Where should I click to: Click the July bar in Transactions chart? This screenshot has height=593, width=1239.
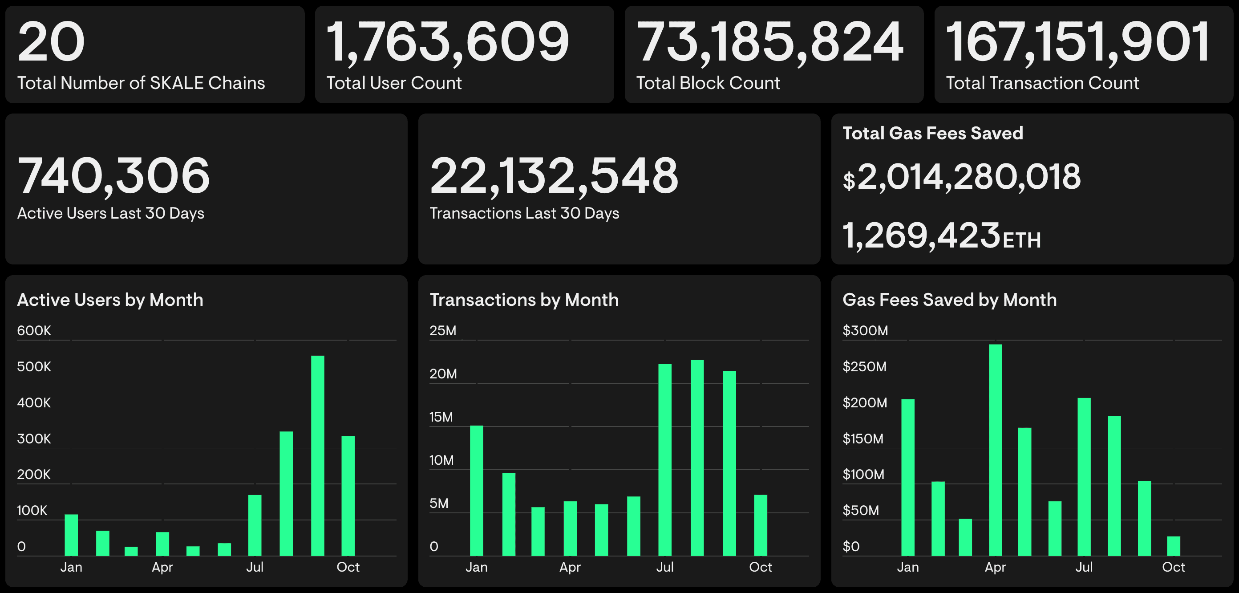665,460
